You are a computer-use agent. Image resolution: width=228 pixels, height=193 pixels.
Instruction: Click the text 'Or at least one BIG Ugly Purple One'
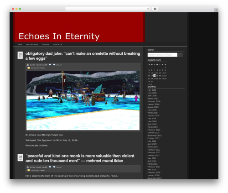tap(44, 135)
